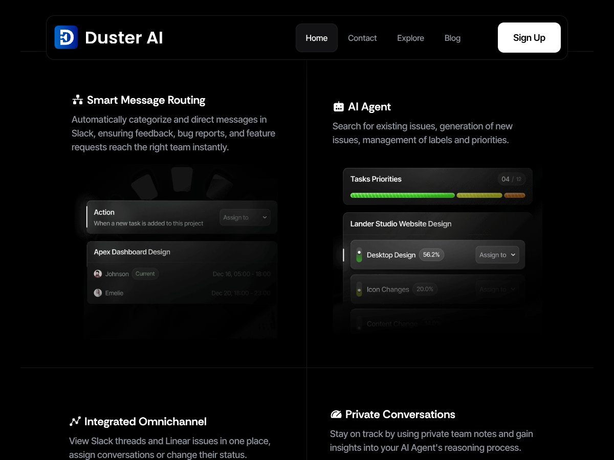Screen dimensions: 614x460
Task: Open the Blog page link
Action: (x=452, y=38)
